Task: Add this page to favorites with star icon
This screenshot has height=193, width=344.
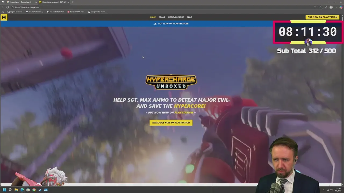Action: click(321, 7)
